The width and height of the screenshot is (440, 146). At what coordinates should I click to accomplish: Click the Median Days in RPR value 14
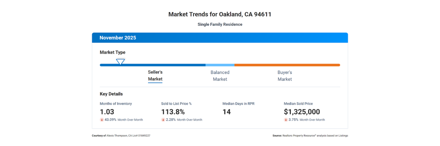(x=227, y=112)
